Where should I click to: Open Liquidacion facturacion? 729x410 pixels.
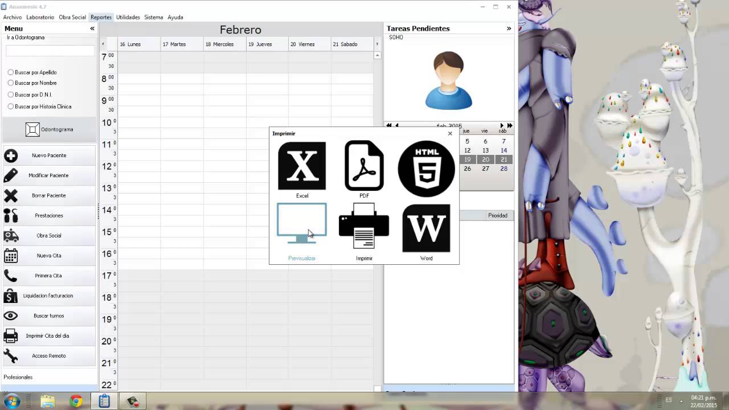point(49,296)
